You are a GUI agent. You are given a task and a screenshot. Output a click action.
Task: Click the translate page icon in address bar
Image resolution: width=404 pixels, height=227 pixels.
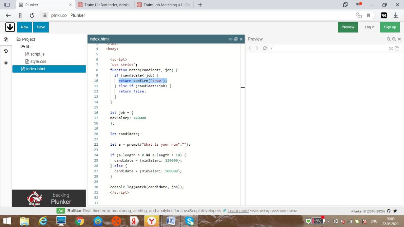pyautogui.click(x=359, y=15)
